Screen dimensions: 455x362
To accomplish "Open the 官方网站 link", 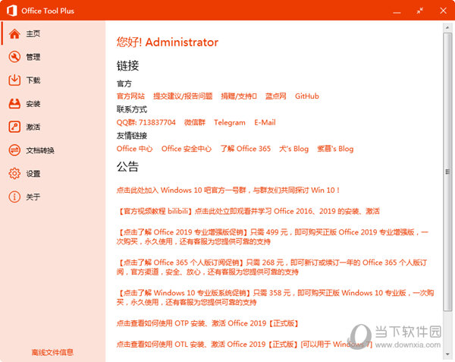I will pyautogui.click(x=130, y=96).
